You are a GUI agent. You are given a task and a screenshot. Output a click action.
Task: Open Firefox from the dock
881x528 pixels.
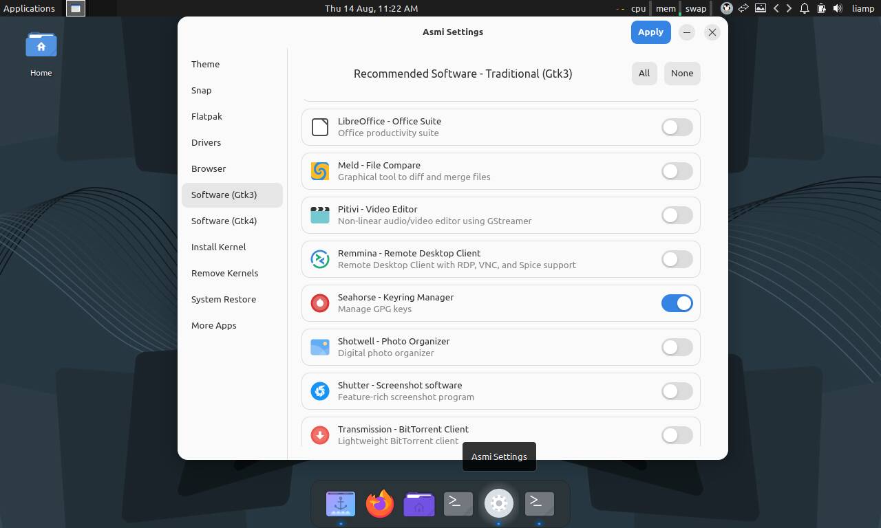click(380, 504)
